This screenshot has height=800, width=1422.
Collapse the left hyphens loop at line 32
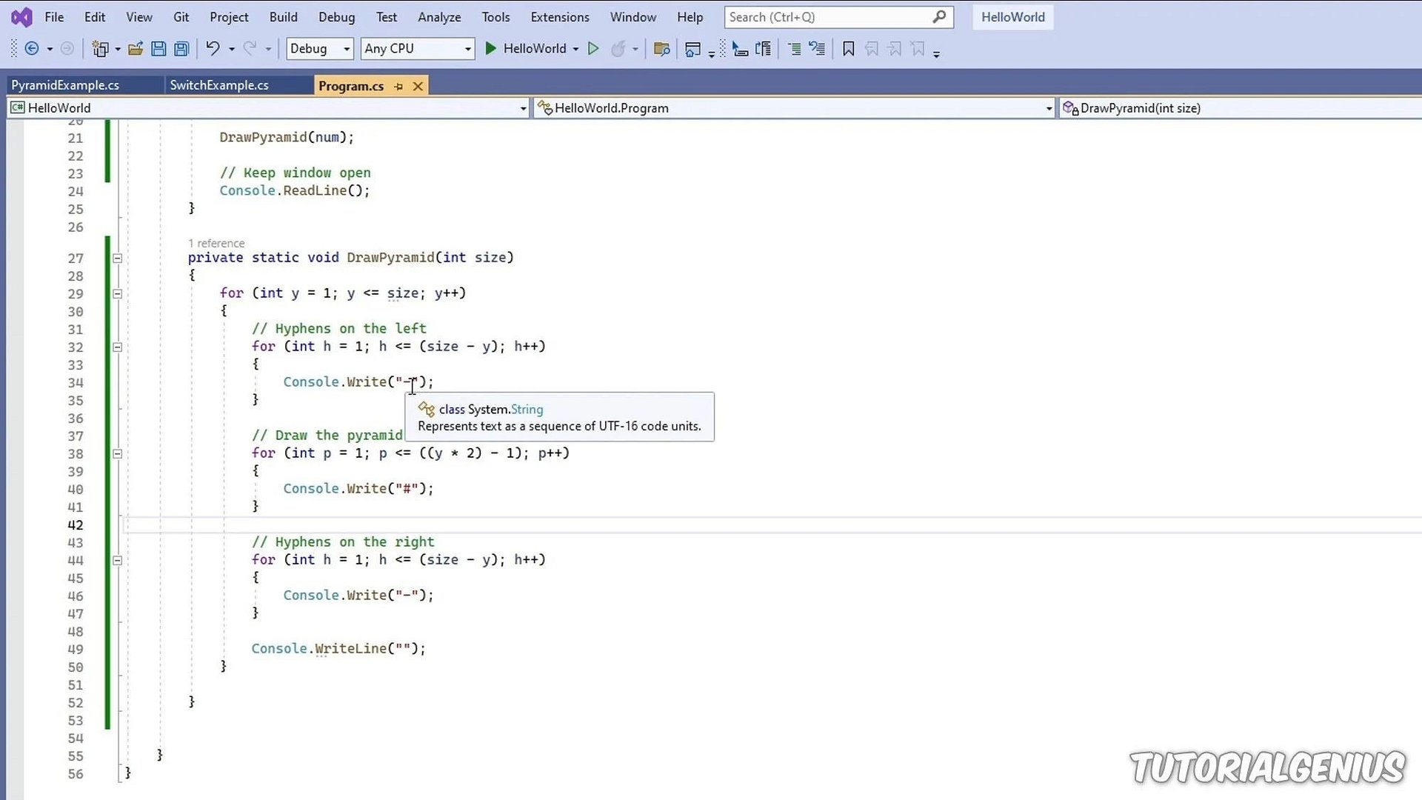pos(117,347)
